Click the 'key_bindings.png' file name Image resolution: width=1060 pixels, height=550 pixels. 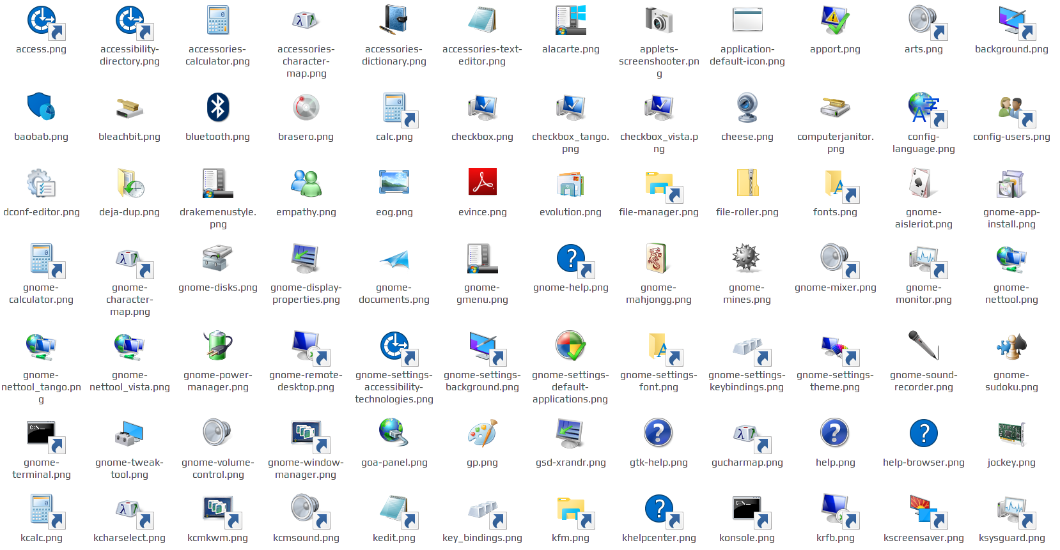[x=482, y=538]
